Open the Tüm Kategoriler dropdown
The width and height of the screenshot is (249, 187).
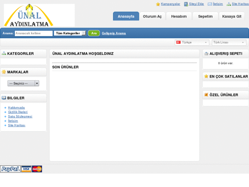[70, 33]
